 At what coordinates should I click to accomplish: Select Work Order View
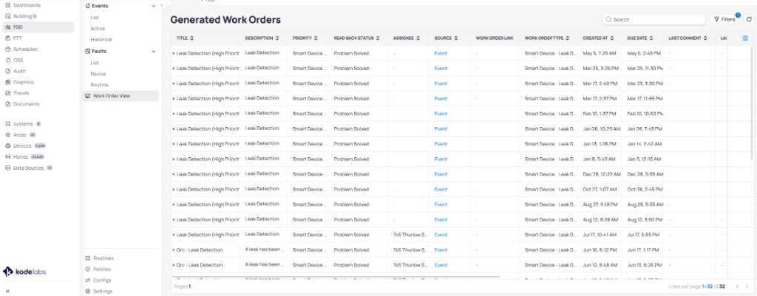point(120,96)
